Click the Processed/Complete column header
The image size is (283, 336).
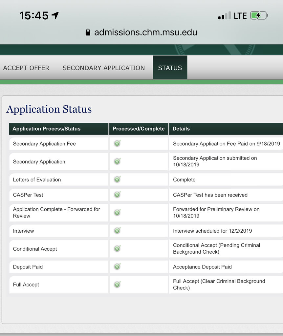coord(139,129)
